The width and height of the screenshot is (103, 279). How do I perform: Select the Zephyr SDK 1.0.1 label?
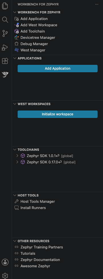(x=41, y=156)
